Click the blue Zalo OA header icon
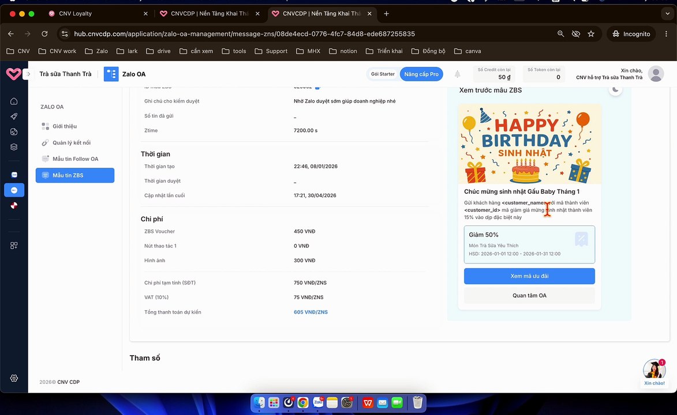Image resolution: width=677 pixels, height=415 pixels. click(x=111, y=74)
